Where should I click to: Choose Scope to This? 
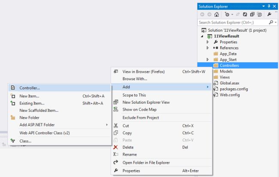[161, 95]
